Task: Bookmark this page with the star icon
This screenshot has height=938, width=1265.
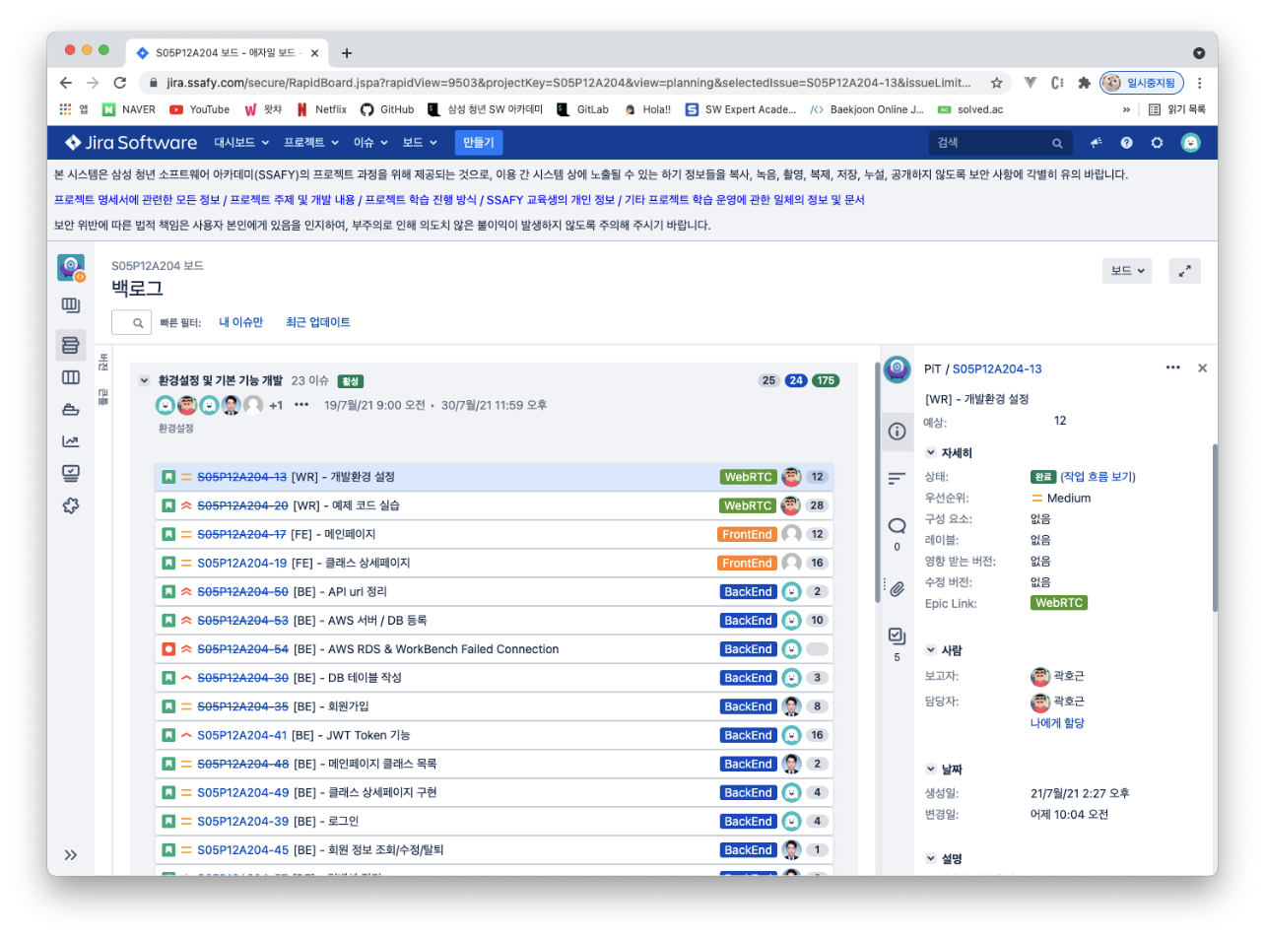Action: pos(996,83)
